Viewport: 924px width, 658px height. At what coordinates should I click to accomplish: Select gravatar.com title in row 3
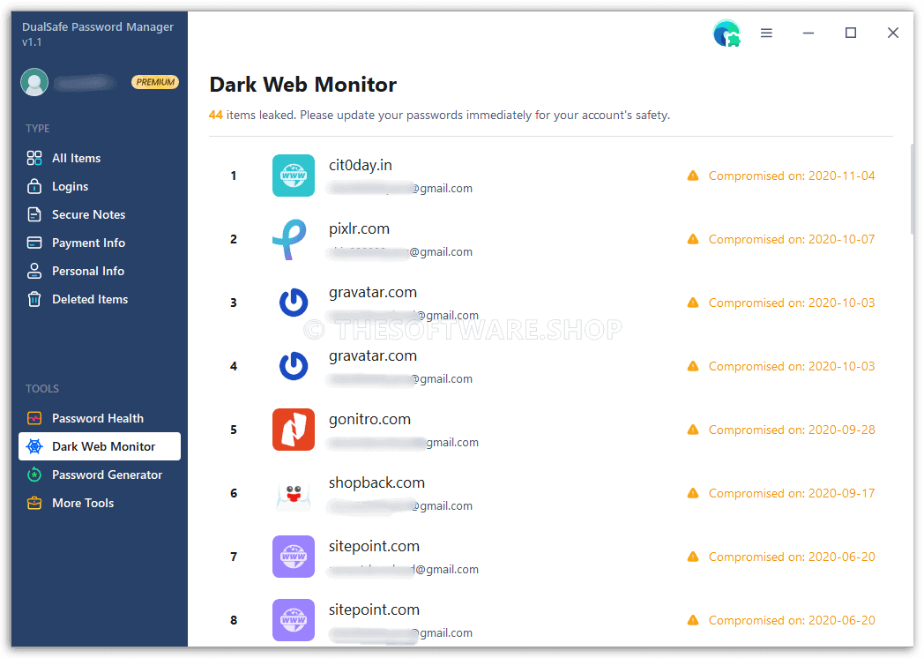point(373,293)
